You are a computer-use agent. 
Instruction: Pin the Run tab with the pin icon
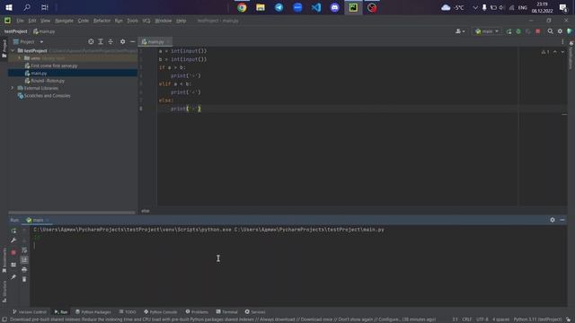click(13, 277)
